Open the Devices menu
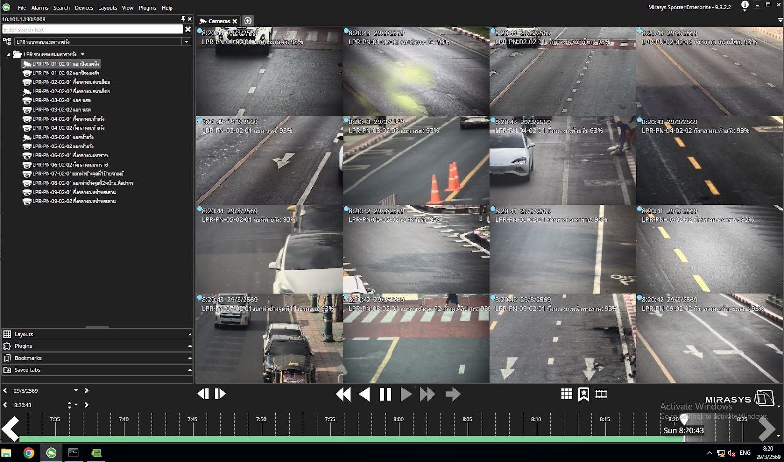 (x=84, y=8)
